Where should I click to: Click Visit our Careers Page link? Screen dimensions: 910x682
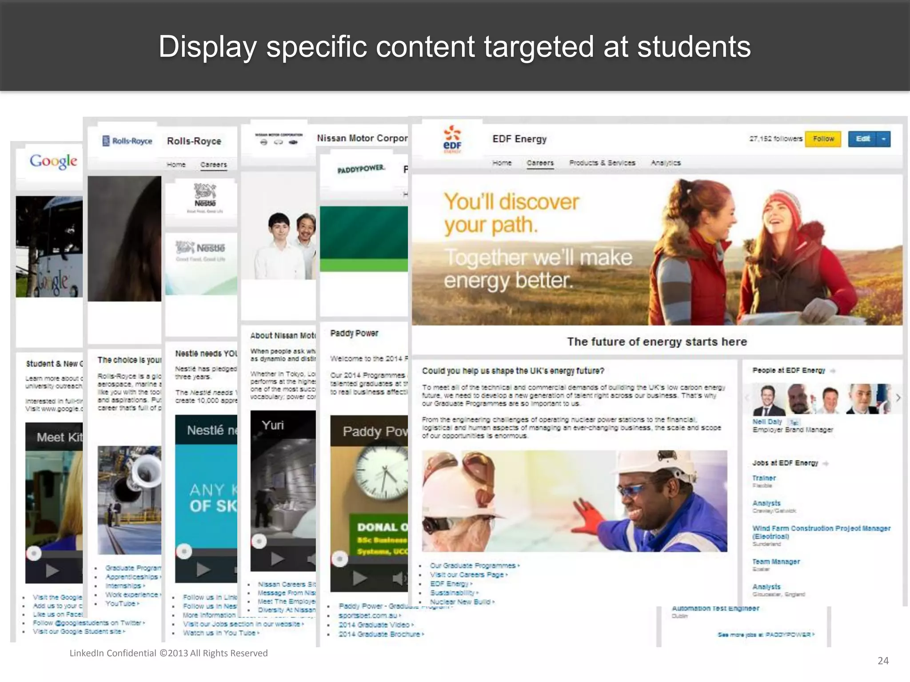[468, 575]
